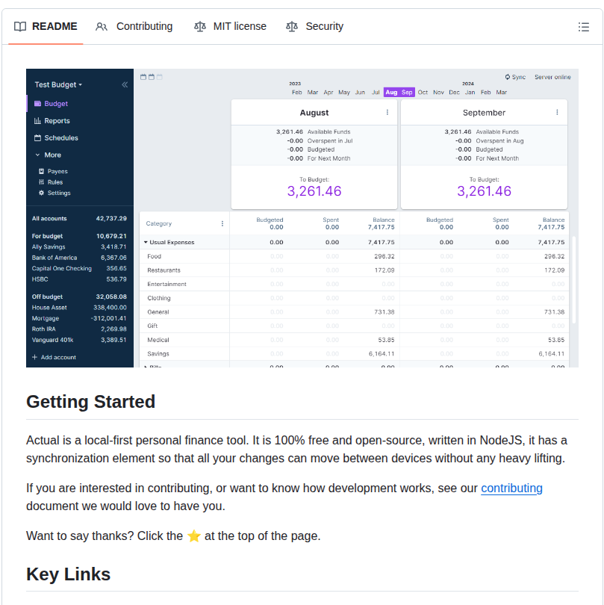Open Category column three-dot menu
This screenshot has width=604, height=605.
tap(222, 223)
